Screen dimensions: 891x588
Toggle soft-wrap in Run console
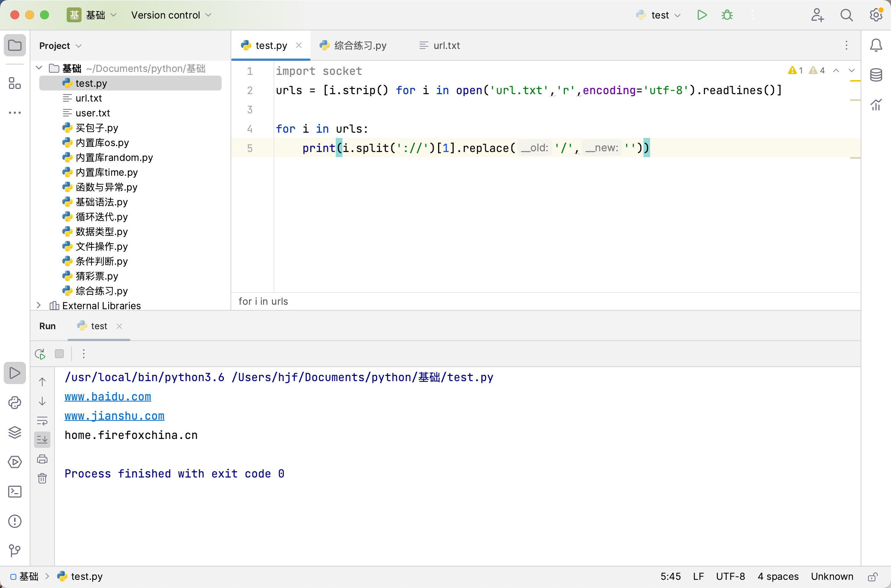[x=42, y=420]
